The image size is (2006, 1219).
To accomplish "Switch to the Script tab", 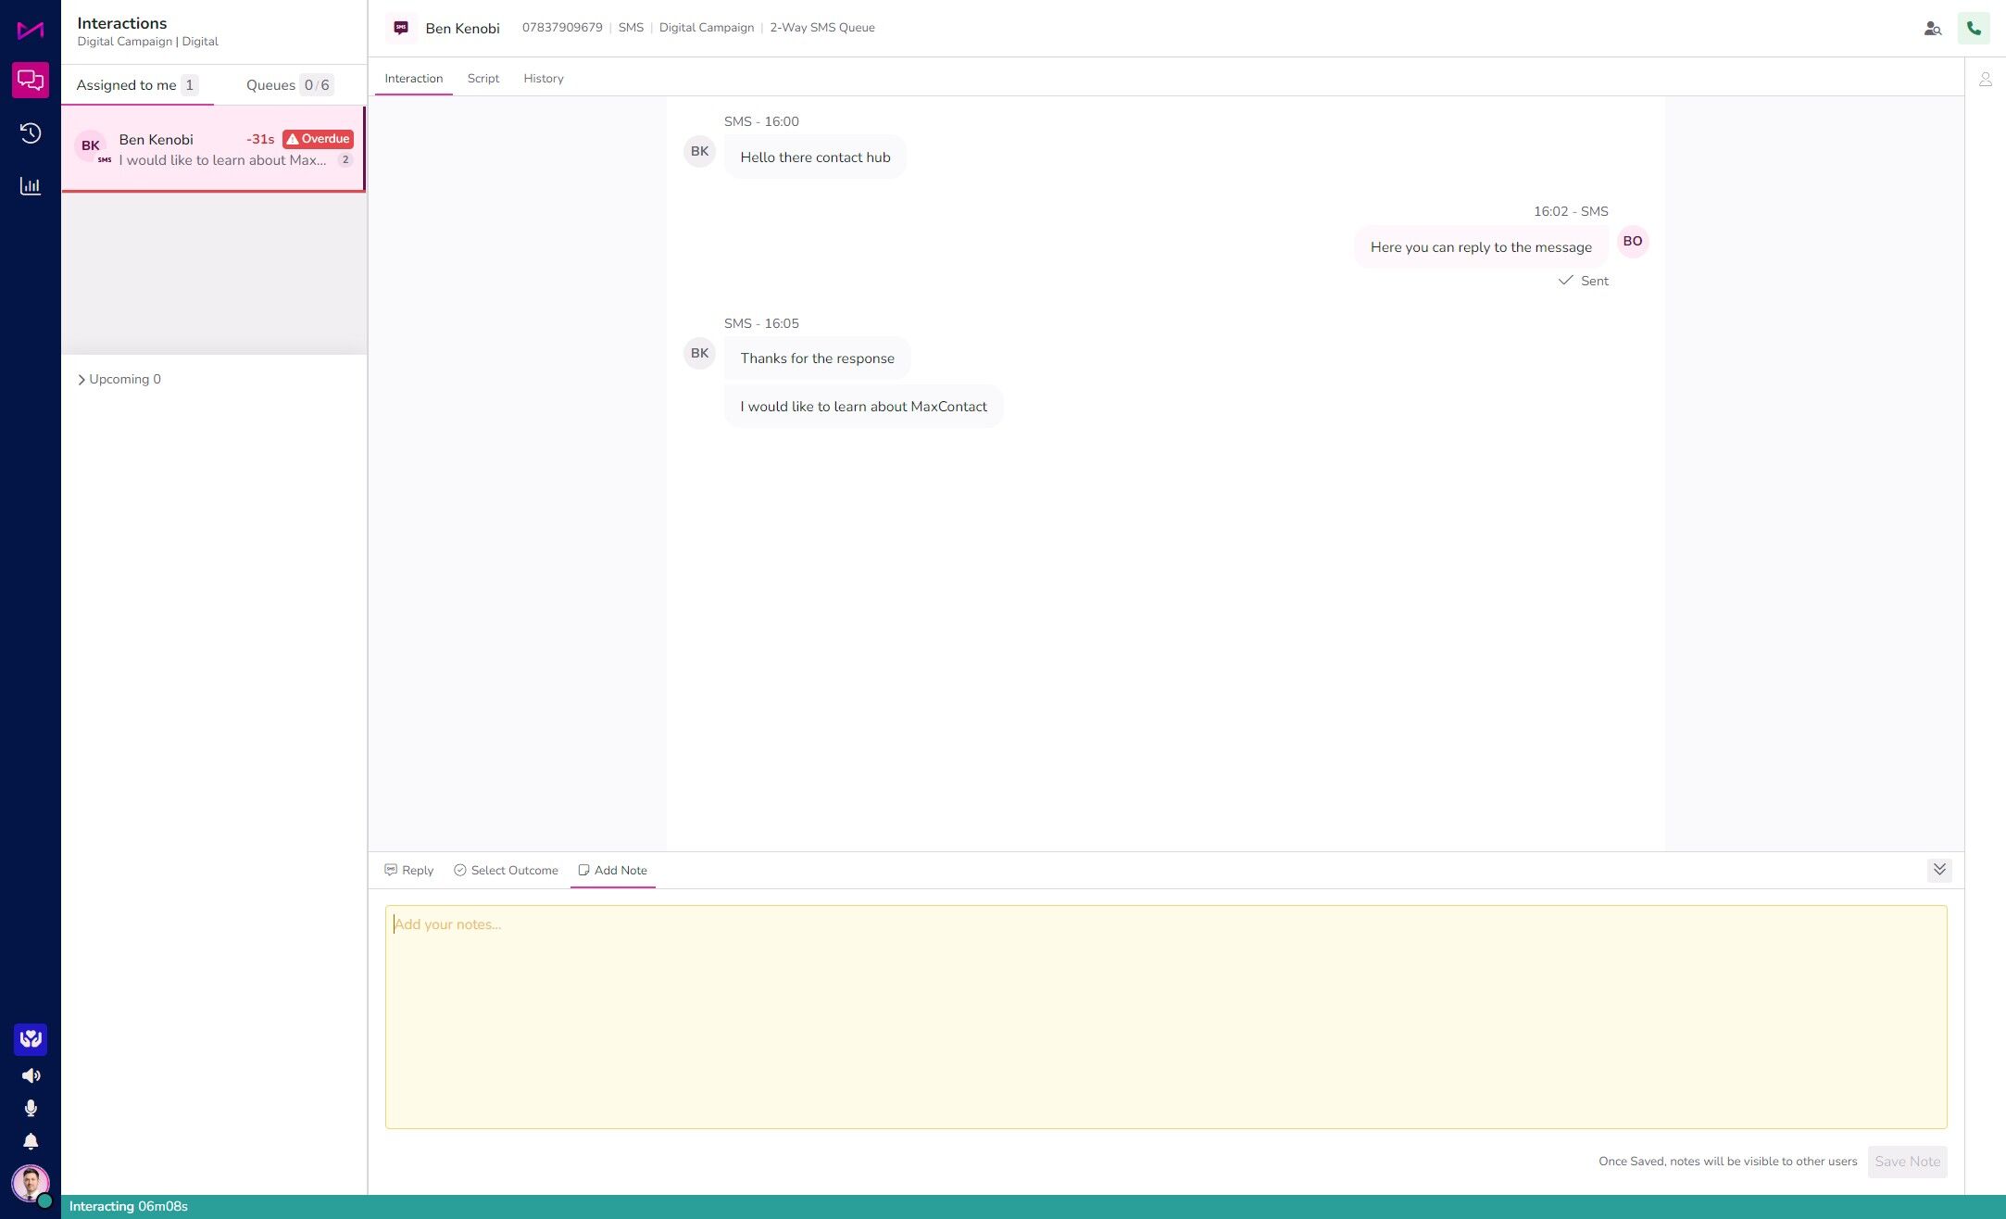I will click(483, 79).
